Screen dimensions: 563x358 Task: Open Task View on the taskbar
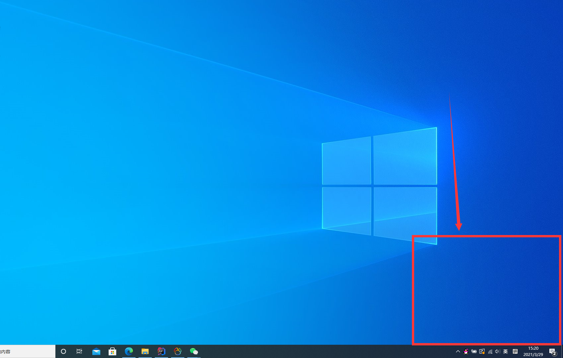point(79,351)
